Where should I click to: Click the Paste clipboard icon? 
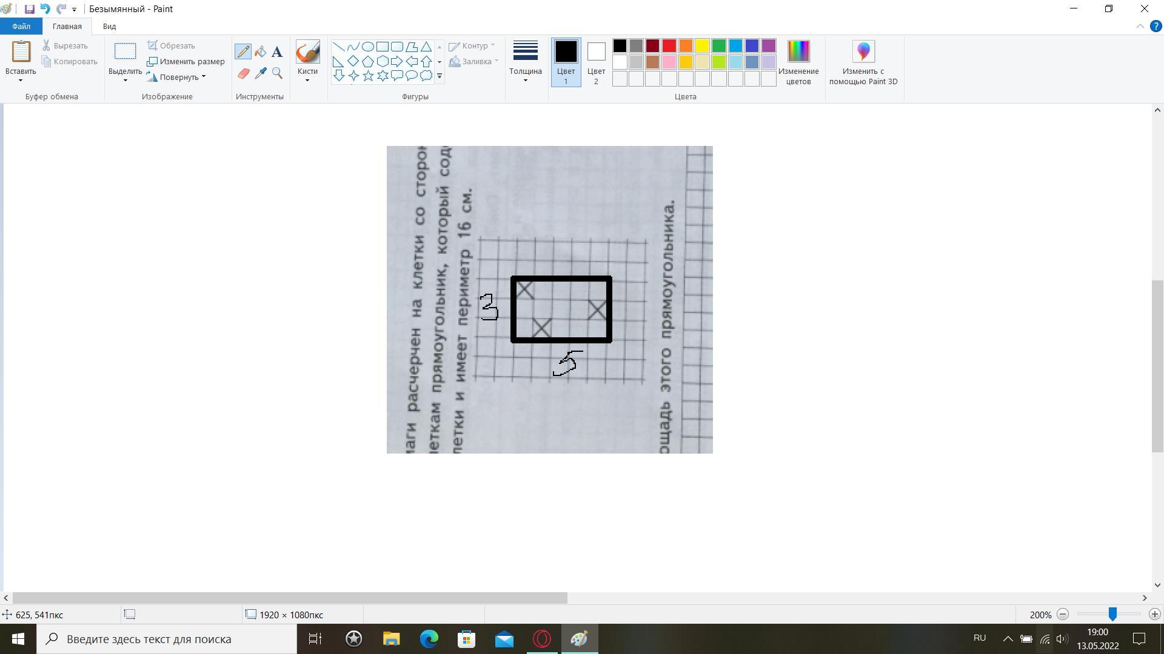(x=21, y=51)
